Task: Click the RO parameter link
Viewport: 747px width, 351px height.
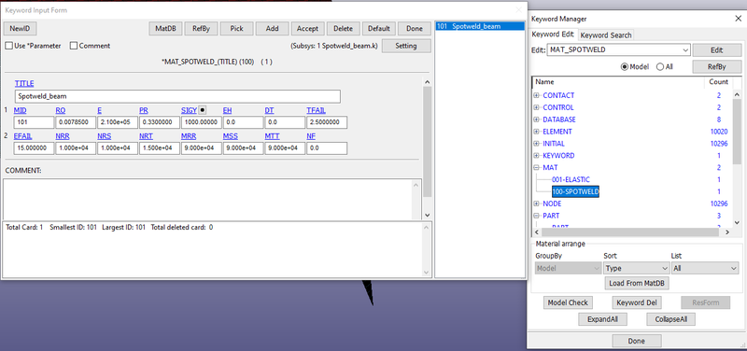Action: [x=61, y=110]
